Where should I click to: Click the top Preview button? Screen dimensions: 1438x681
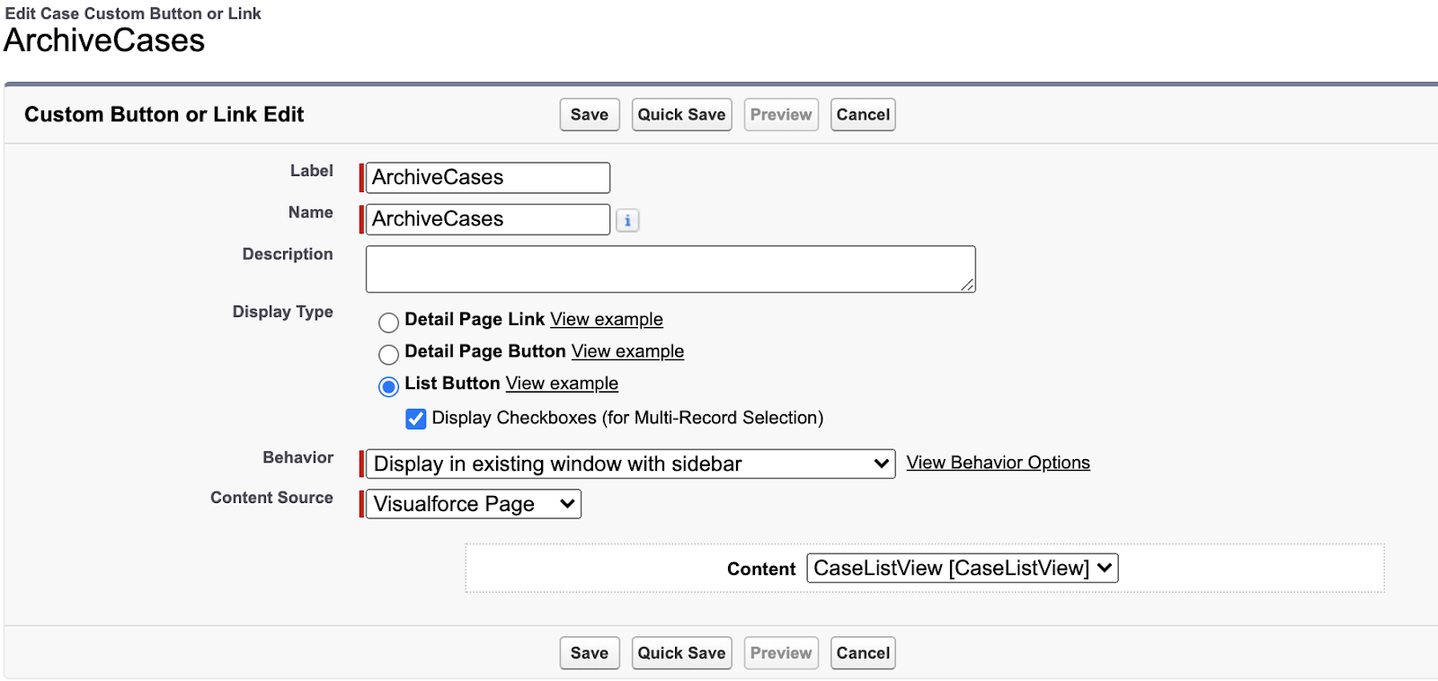[781, 115]
